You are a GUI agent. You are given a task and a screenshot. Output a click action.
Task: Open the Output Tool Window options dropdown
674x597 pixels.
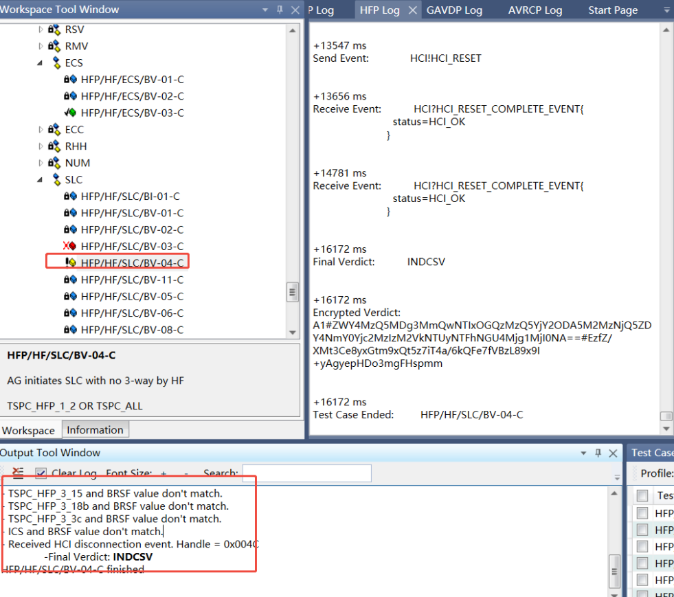(x=583, y=453)
